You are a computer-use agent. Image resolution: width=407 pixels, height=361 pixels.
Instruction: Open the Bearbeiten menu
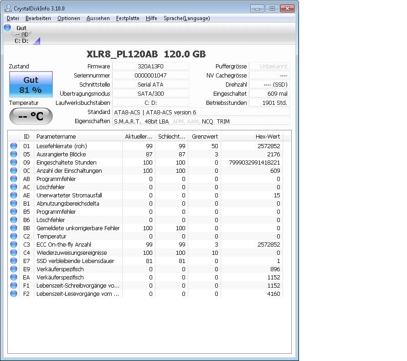click(38, 18)
